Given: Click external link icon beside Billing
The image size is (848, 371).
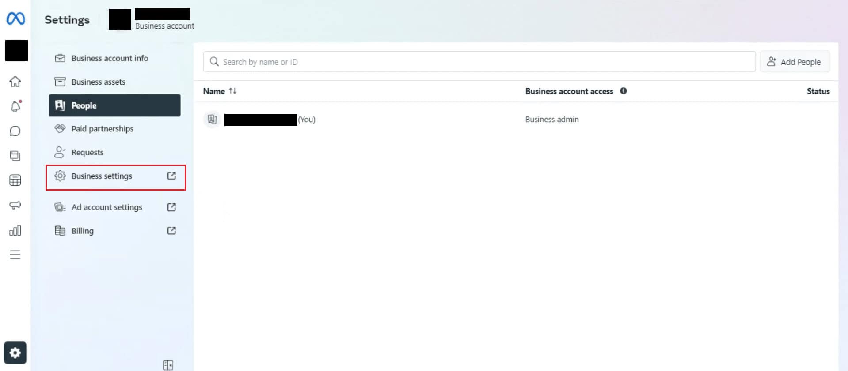Looking at the screenshot, I should coord(171,231).
